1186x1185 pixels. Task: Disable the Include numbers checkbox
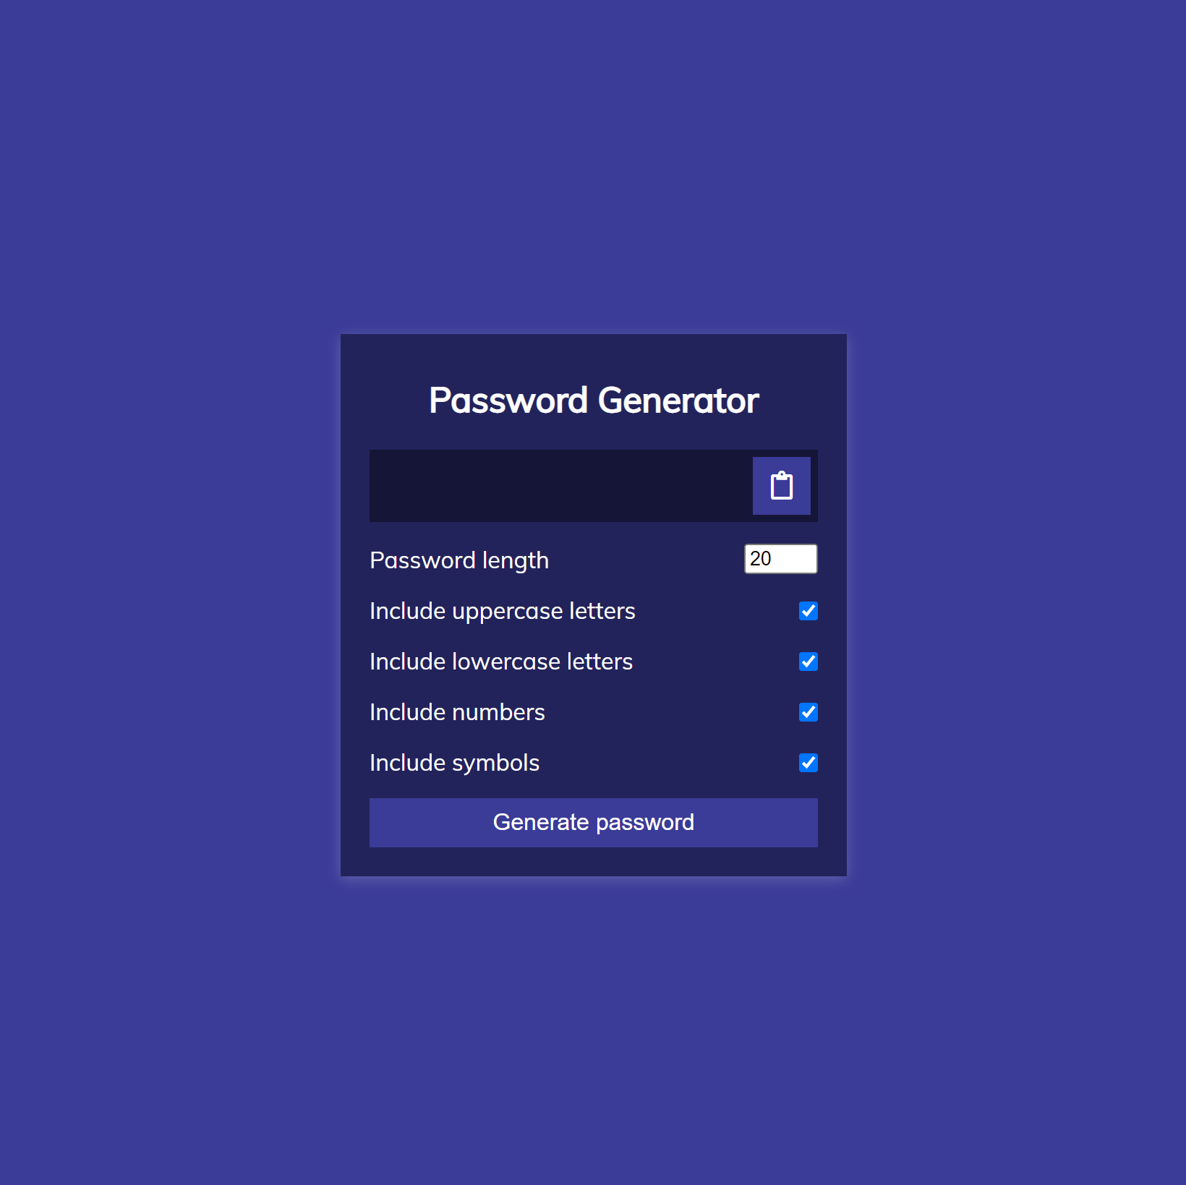809,712
